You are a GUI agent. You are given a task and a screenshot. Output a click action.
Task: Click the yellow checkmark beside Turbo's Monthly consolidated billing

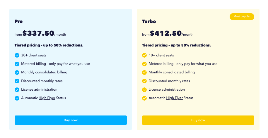(x=144, y=73)
